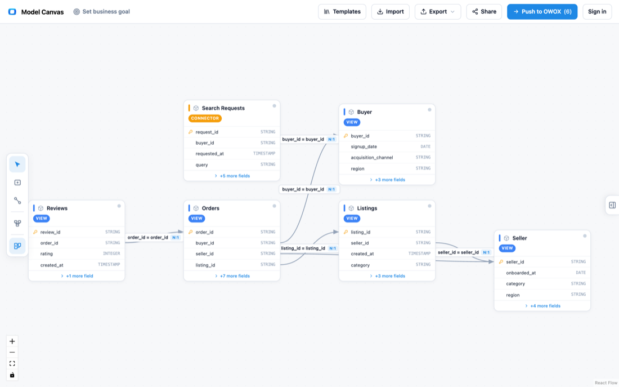619x387 pixels.
Task: Select the seller_id = seller_id relation label
Action: (x=464, y=252)
